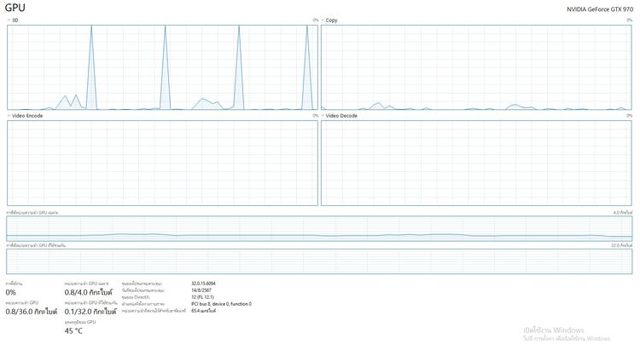640x344 pixels.
Task: Click inside the Copy usage graph
Action: click(476, 67)
